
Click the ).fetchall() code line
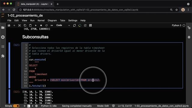click(x=37, y=86)
